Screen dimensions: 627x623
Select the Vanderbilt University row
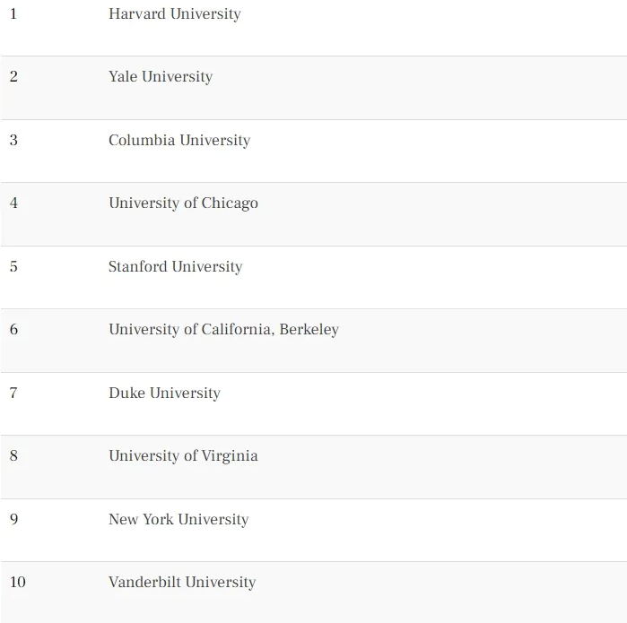click(x=182, y=583)
